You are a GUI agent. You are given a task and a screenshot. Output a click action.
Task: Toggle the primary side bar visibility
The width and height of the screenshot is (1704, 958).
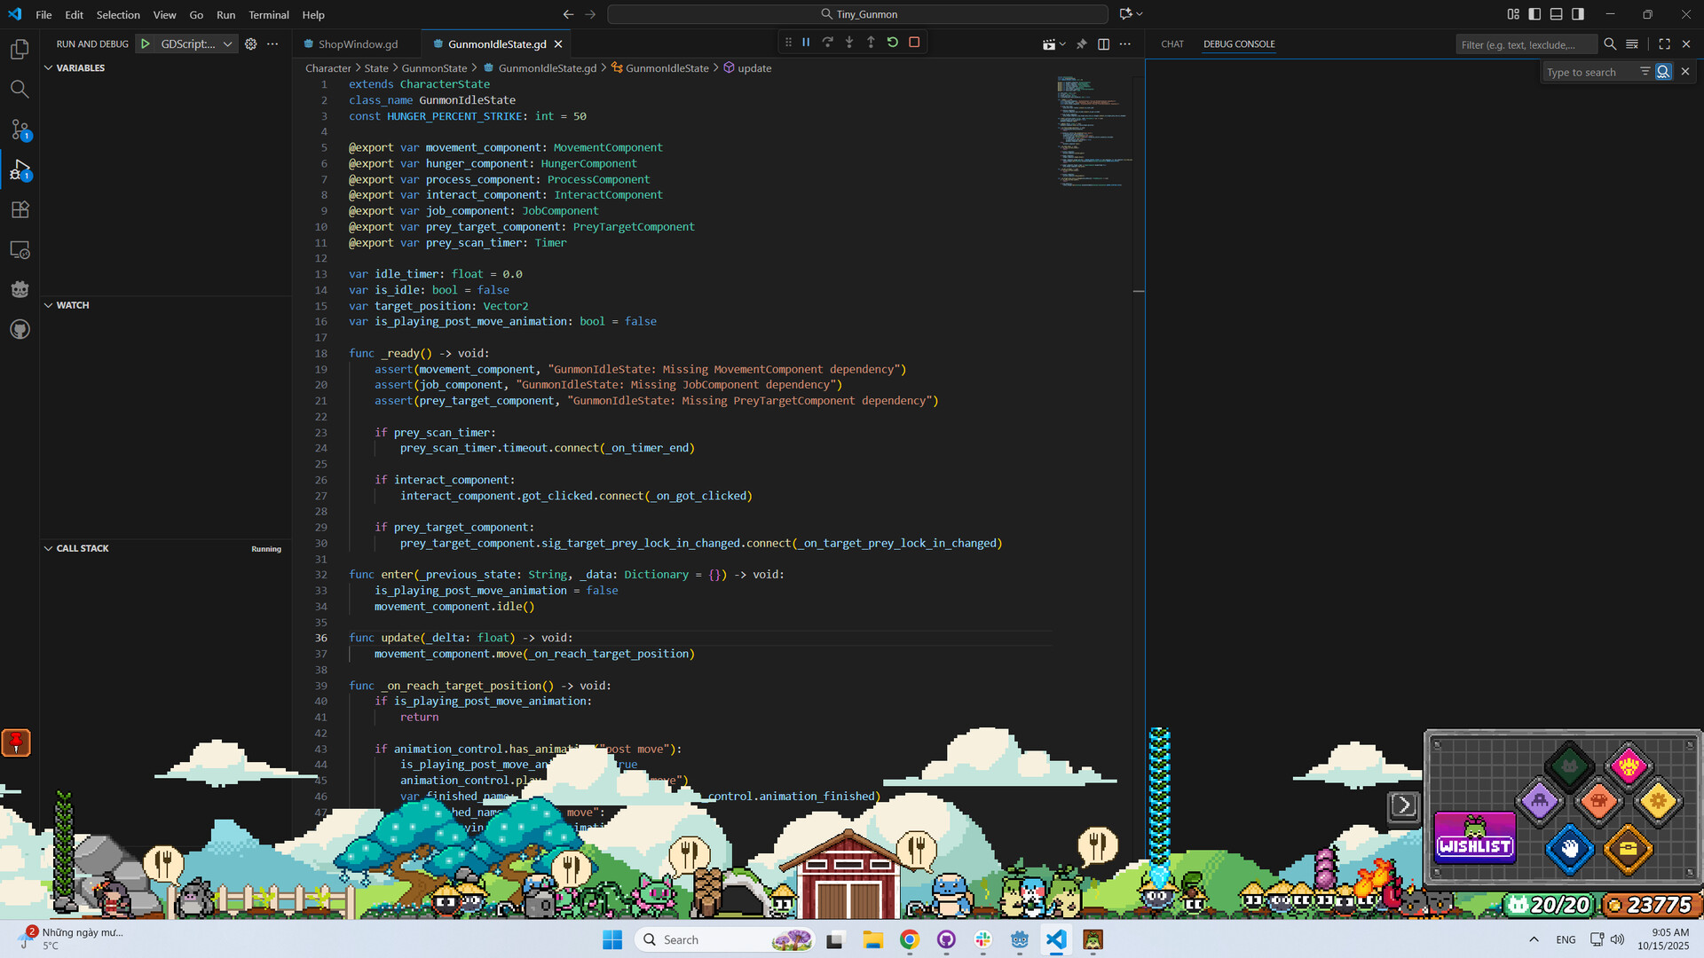[1534, 14]
